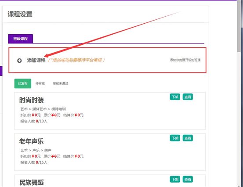Click the vertical scrollbar thumb
The width and height of the screenshot is (243, 187).
(239, 26)
